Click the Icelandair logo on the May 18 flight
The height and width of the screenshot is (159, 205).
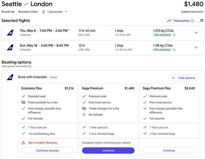(x=10, y=47)
